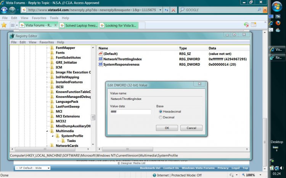Viewport: 286px width, 178px height.
Task: Open the zoom level dropdown arrow
Action: tap(260, 175)
